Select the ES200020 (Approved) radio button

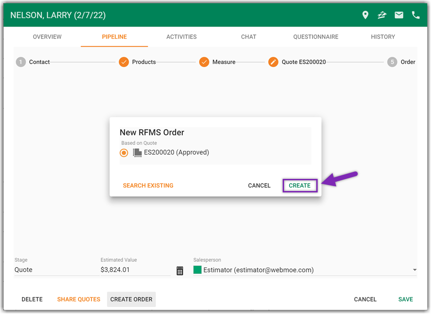[124, 153]
